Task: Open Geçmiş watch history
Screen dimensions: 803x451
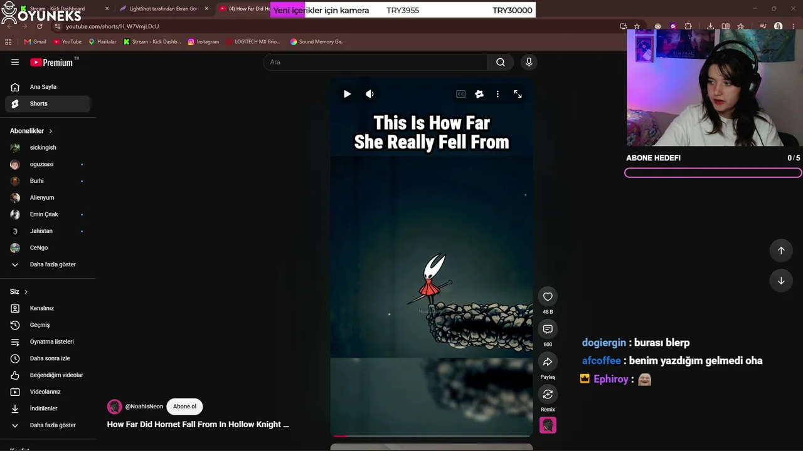Action: 48,325
